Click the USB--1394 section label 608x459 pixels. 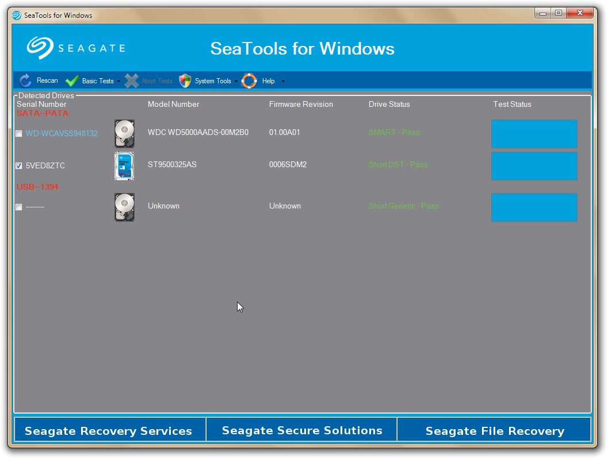point(37,187)
